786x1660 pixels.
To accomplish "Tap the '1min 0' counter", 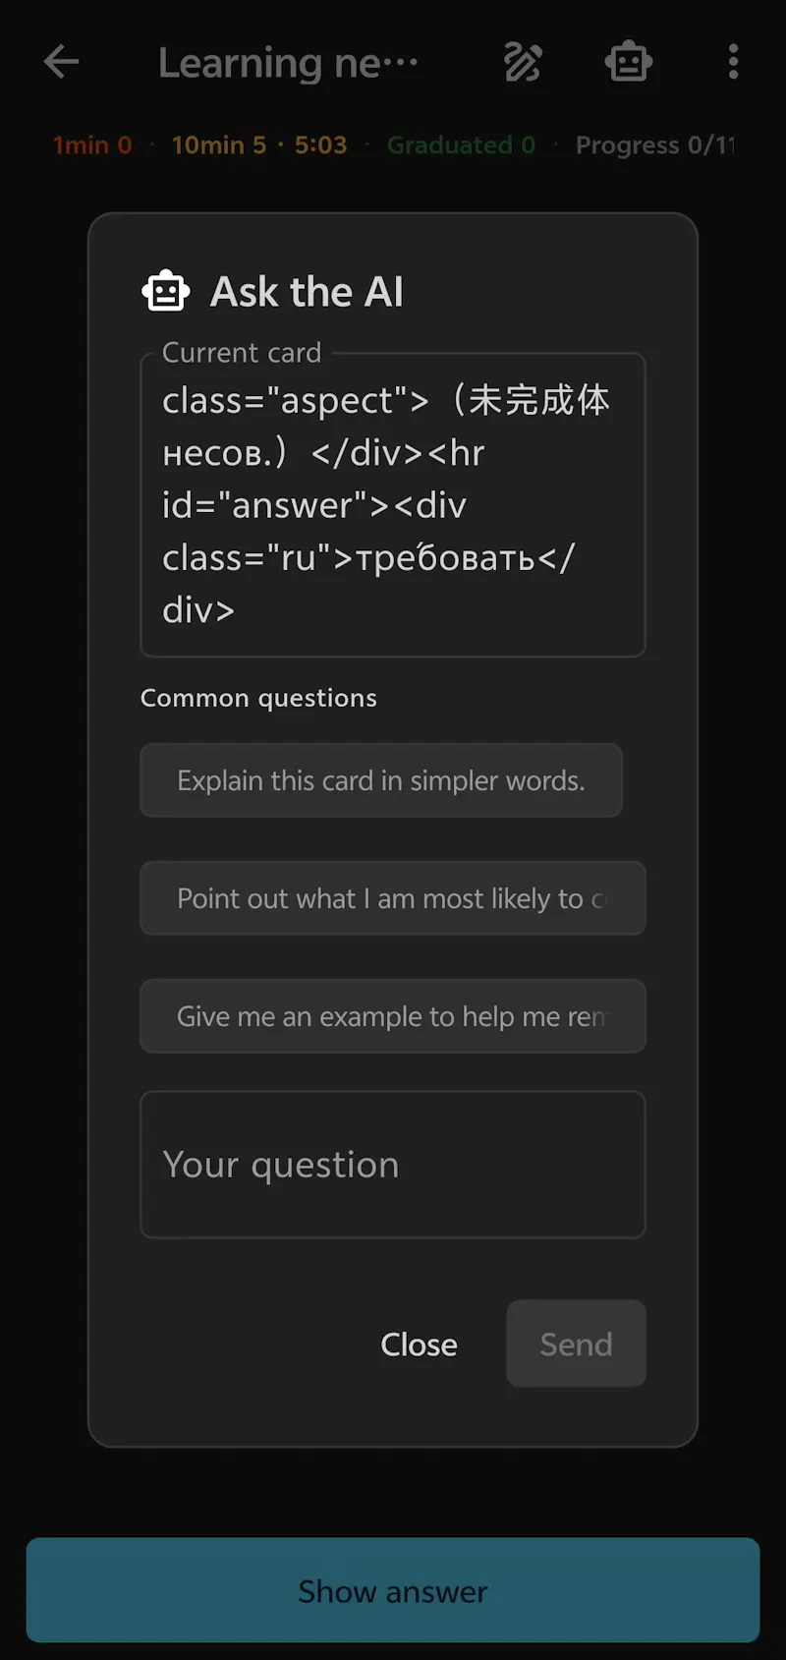I will tap(92, 145).
